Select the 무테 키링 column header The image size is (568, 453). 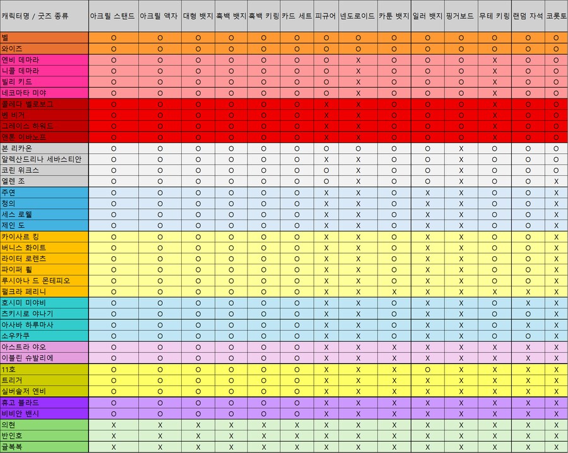494,16
